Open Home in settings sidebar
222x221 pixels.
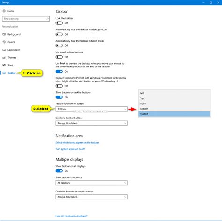pos(11,11)
